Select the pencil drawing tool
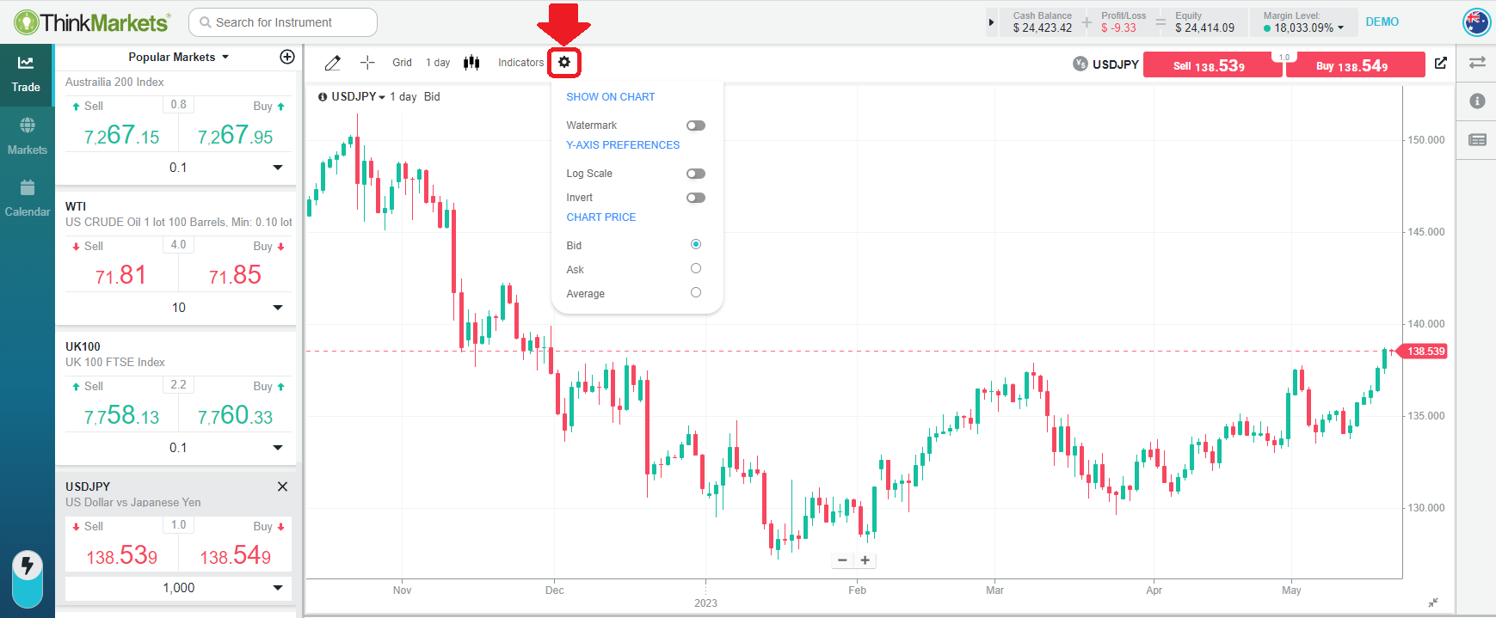The height and width of the screenshot is (618, 1496). pyautogui.click(x=333, y=63)
